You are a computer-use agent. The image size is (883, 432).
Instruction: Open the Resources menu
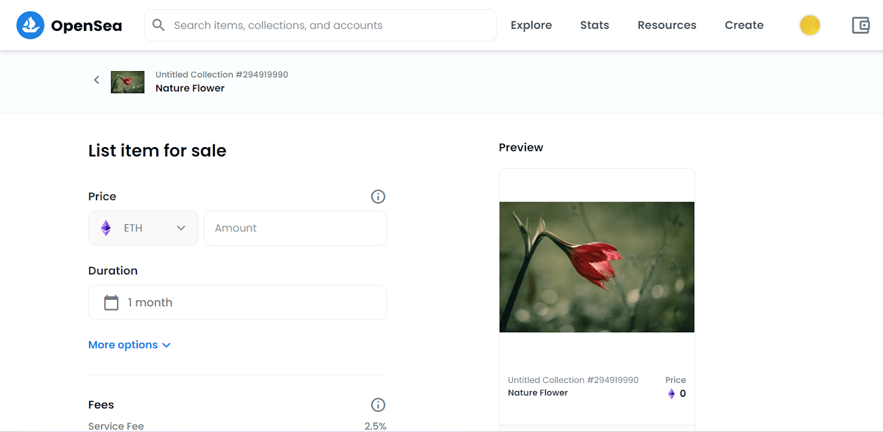click(x=667, y=25)
